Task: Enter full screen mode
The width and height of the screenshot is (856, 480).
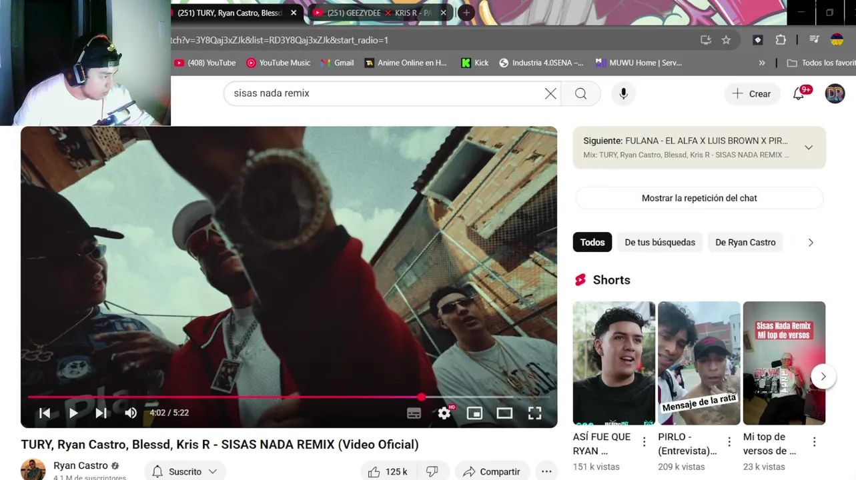Action: click(x=534, y=413)
